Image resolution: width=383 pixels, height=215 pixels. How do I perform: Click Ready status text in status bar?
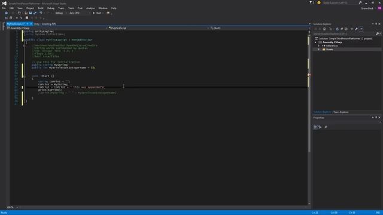pos(4,213)
